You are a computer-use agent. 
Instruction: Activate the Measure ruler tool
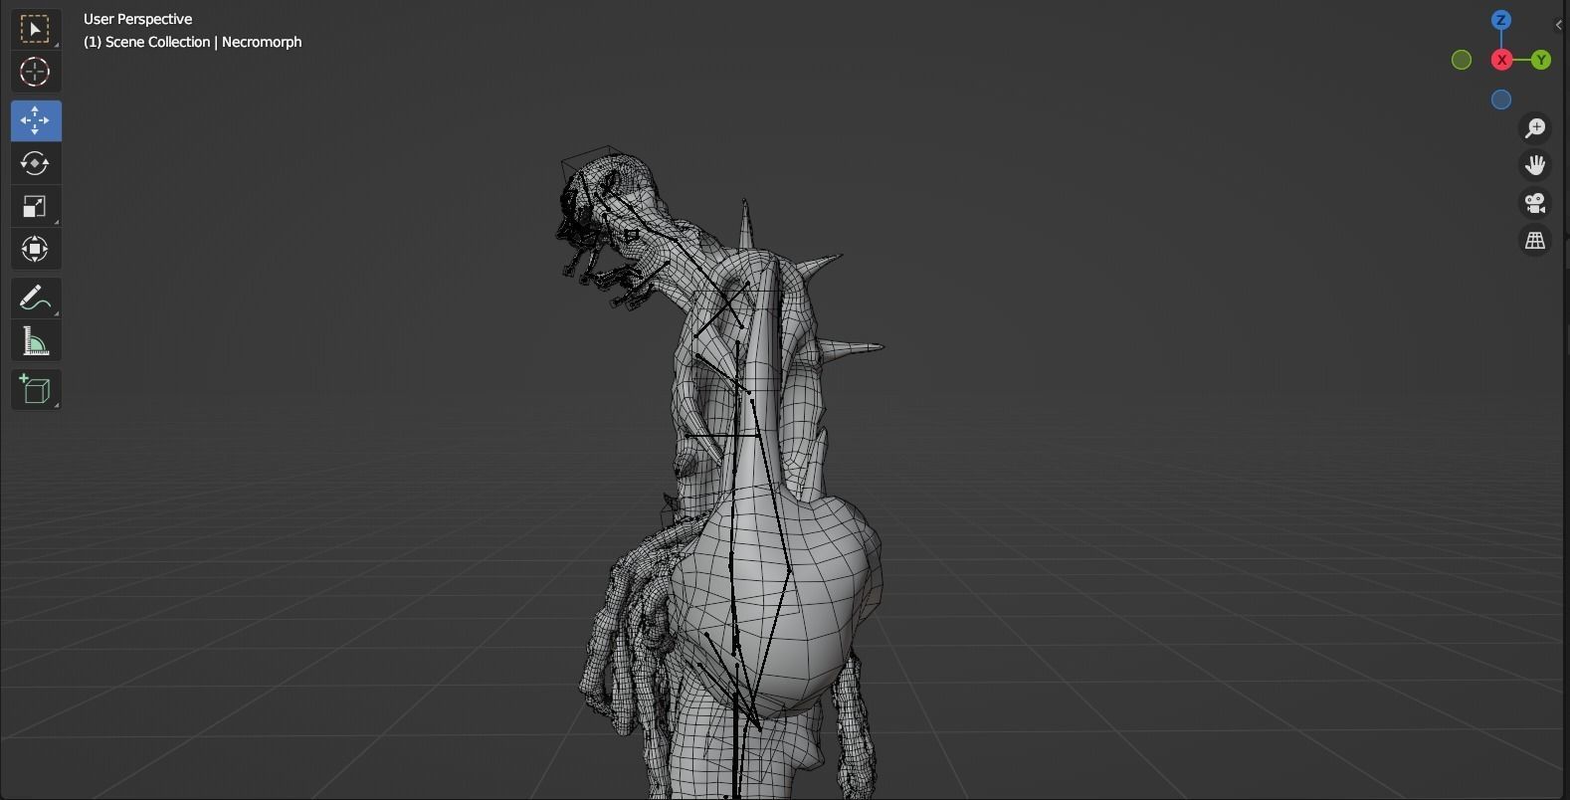35,341
